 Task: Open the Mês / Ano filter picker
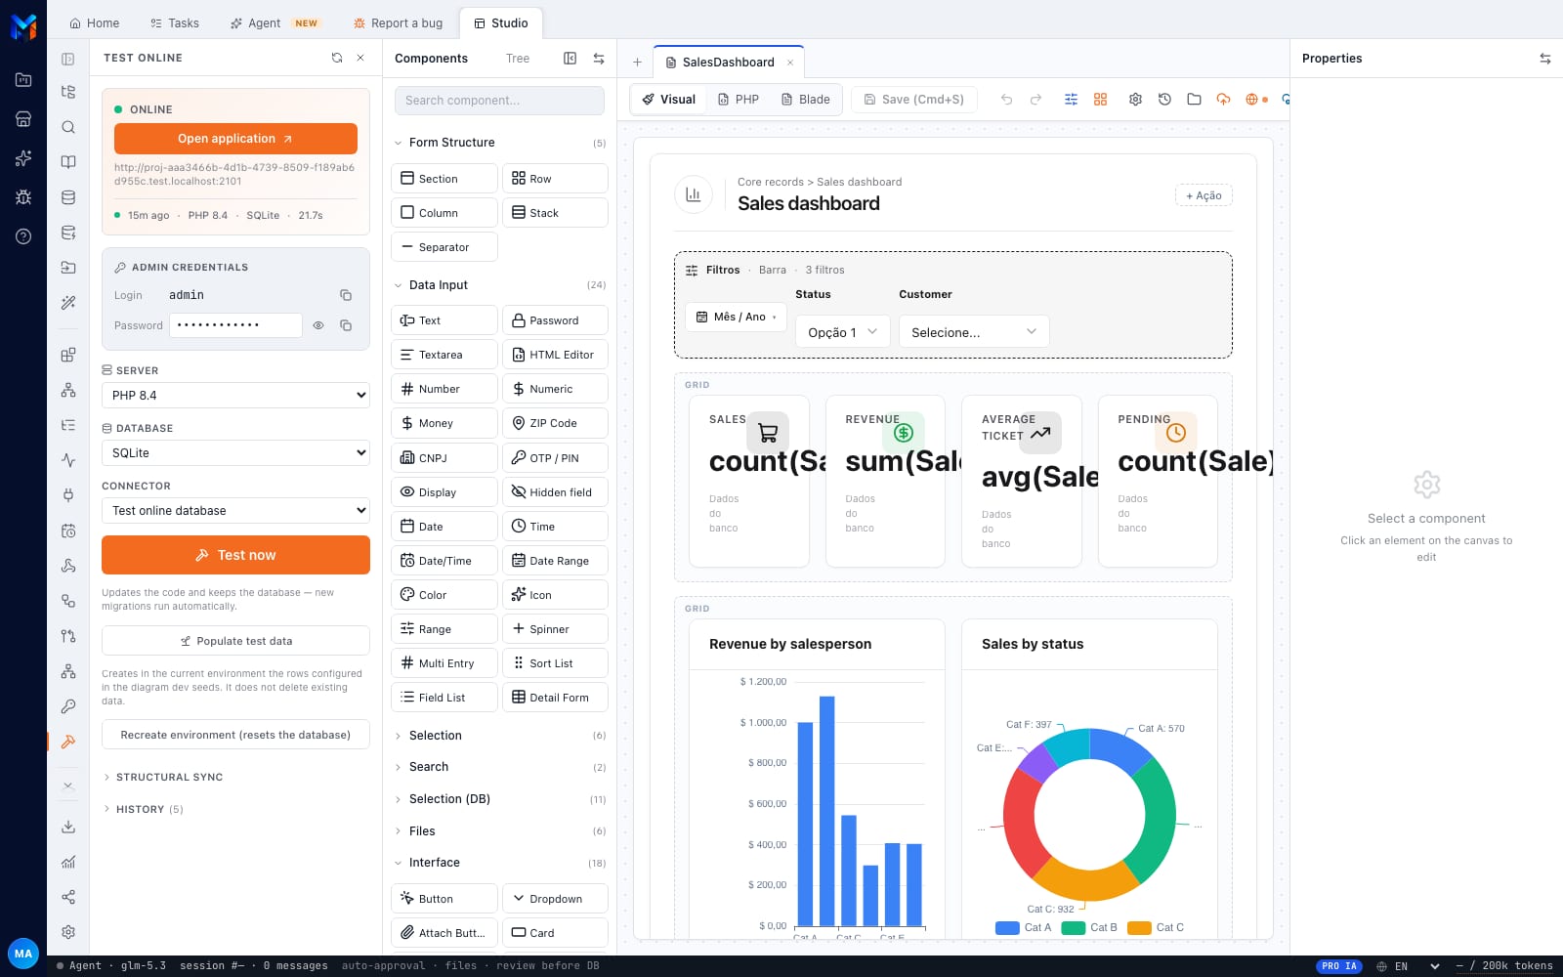point(737,317)
